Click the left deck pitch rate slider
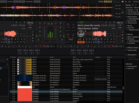This screenshot has height=103, width=139. click(x=29, y=36)
